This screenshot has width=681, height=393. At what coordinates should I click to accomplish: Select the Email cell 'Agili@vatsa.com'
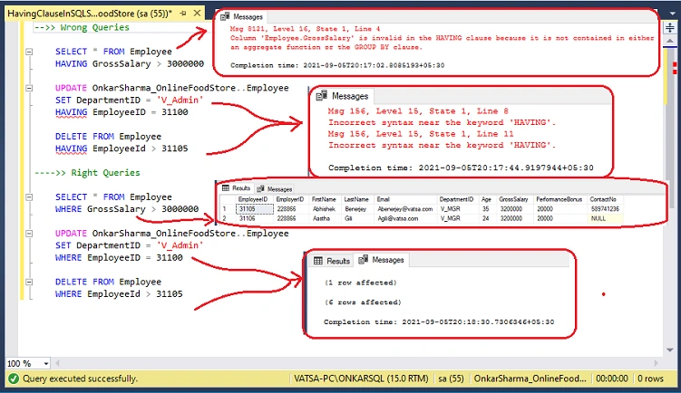(x=405, y=218)
